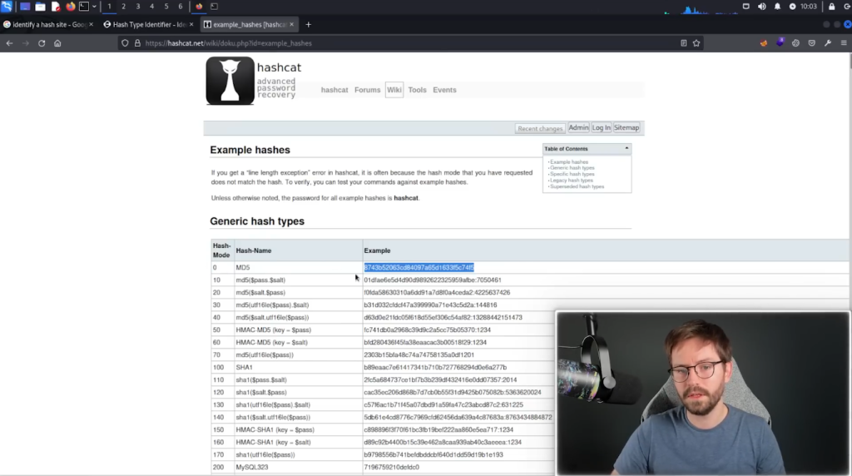Click the md5($pass.$salt) example hash value

(x=433, y=280)
